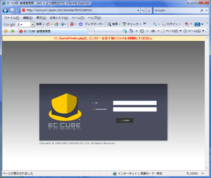Click the Internet zone globe icon in status bar
This screenshot has height=178, width=211.
115,173
